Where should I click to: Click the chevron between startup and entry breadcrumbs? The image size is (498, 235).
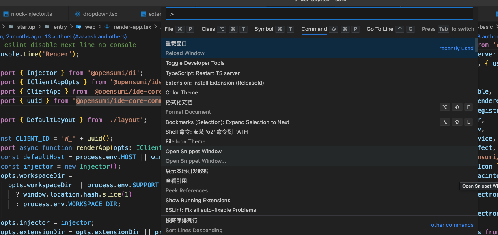pos(40,27)
